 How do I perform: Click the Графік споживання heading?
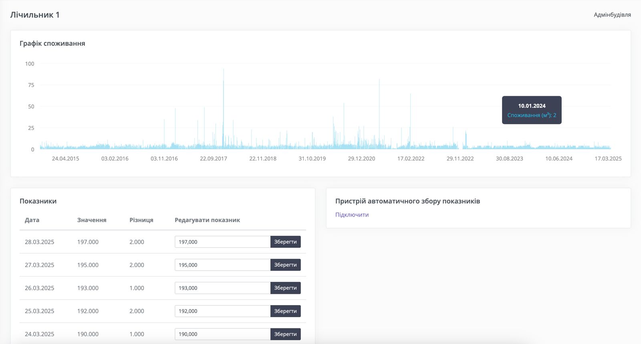52,43
